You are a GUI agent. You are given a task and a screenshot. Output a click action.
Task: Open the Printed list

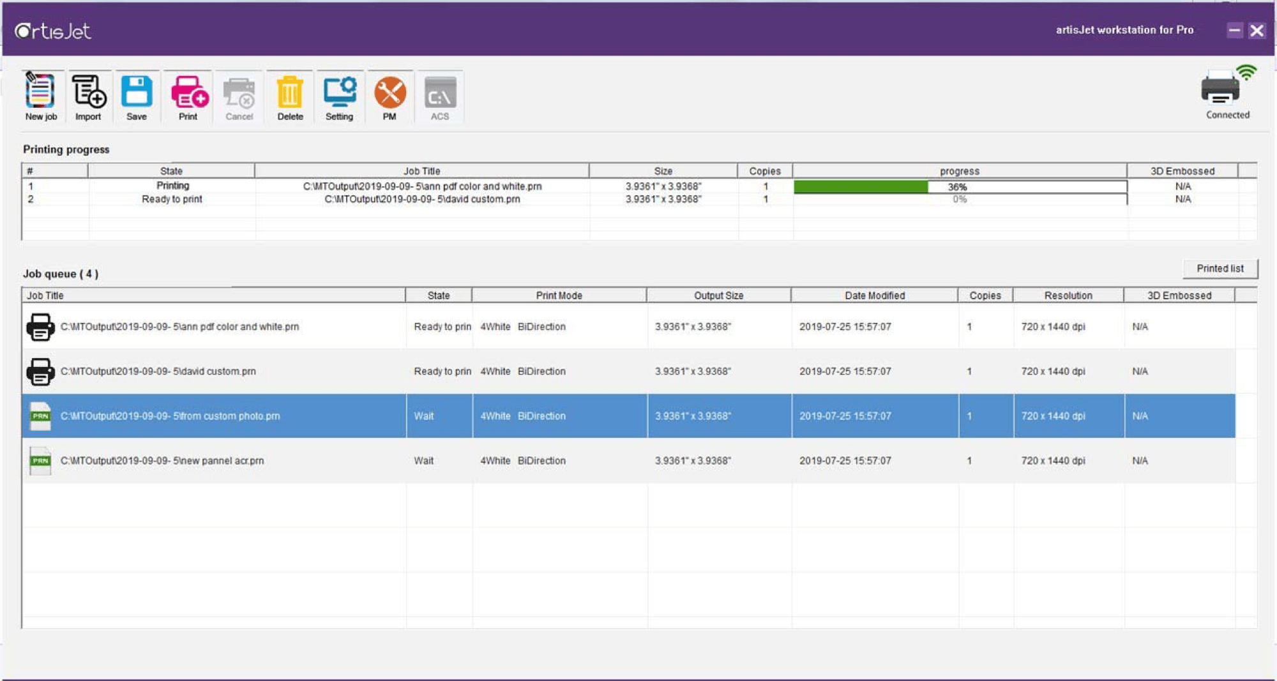pos(1220,269)
